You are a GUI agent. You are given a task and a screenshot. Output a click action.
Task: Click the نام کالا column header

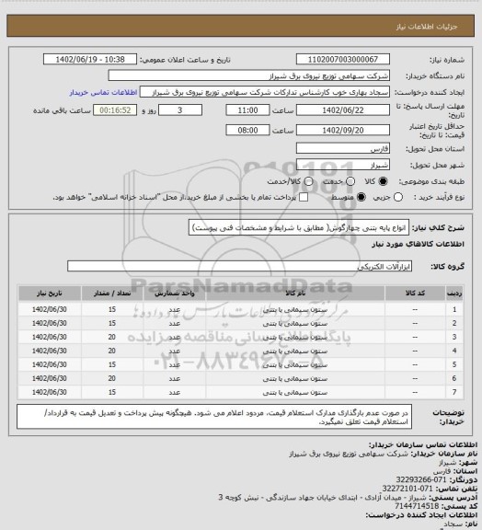coord(295,294)
